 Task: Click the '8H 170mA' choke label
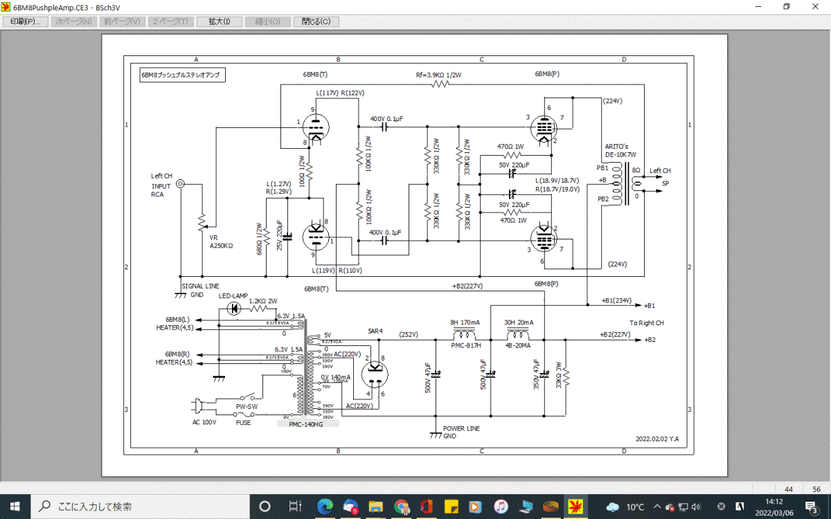[467, 322]
